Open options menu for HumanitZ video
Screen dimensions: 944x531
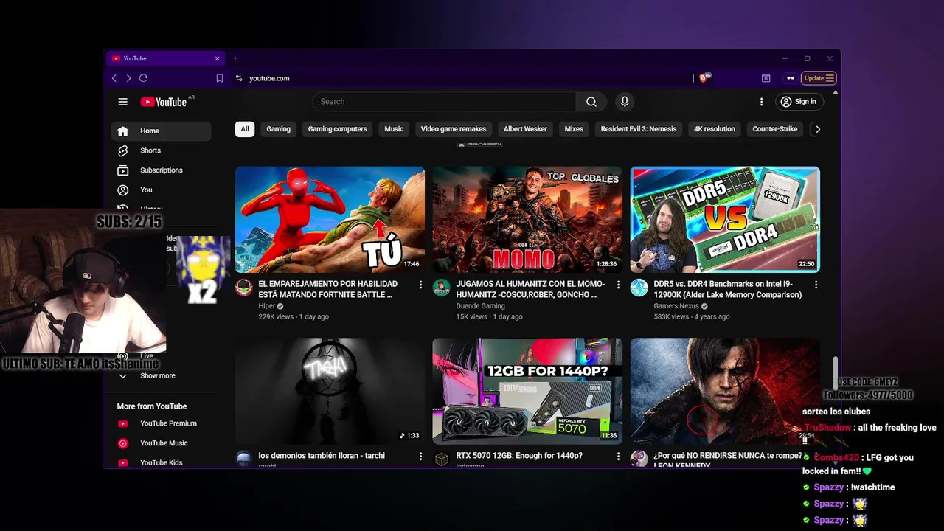click(x=619, y=285)
